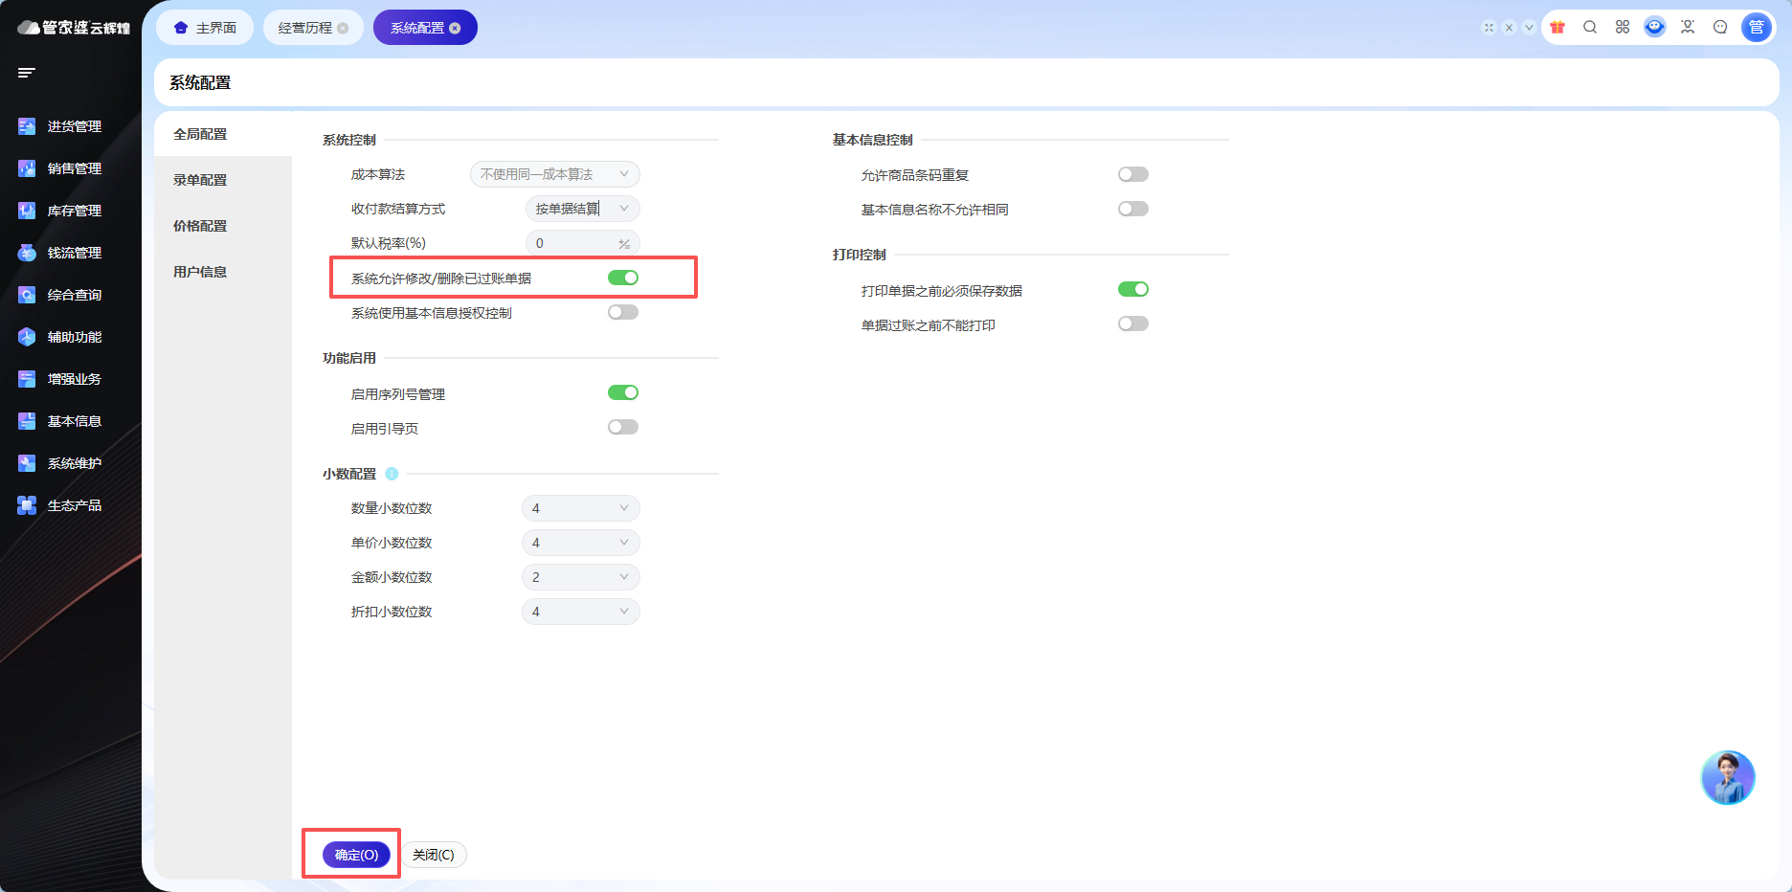Viewport: 1792px width, 892px height.
Task: Collapse the sidebar with the hamburger icon
Action: tap(27, 73)
